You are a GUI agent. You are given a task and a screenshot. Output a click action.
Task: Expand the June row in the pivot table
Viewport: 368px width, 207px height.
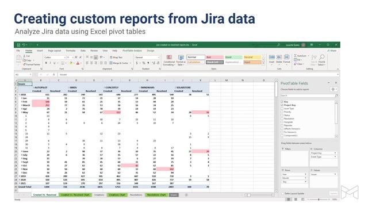[x=22, y=152]
